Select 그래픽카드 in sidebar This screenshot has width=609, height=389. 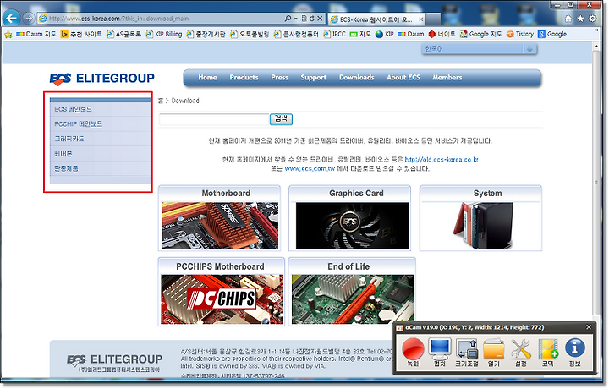pyautogui.click(x=101, y=139)
